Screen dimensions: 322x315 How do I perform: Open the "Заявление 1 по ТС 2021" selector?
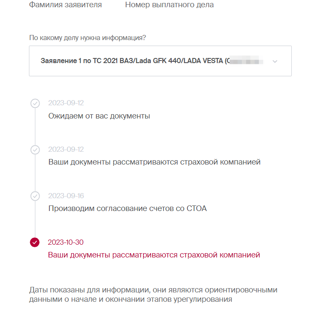(132, 61)
